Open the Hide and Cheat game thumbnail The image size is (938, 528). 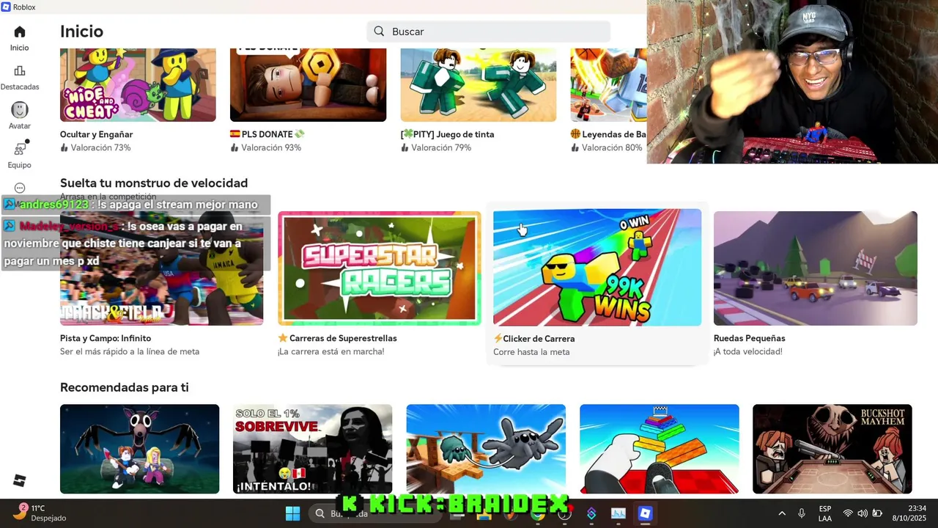(138, 85)
